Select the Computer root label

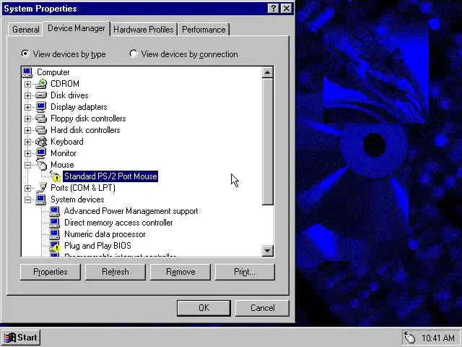click(53, 72)
